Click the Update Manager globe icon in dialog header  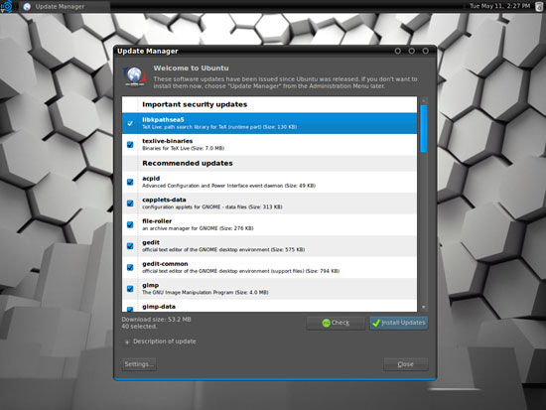(134, 75)
